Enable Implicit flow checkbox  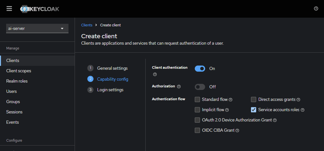pyautogui.click(x=197, y=110)
